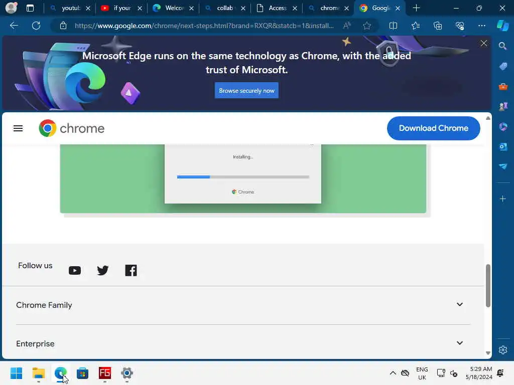
Task: Open File Explorer from taskbar
Action: 38,373
